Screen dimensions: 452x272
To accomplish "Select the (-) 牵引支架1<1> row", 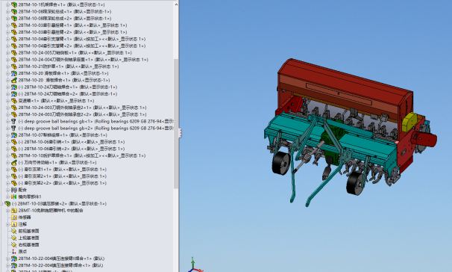I will 62,170.
